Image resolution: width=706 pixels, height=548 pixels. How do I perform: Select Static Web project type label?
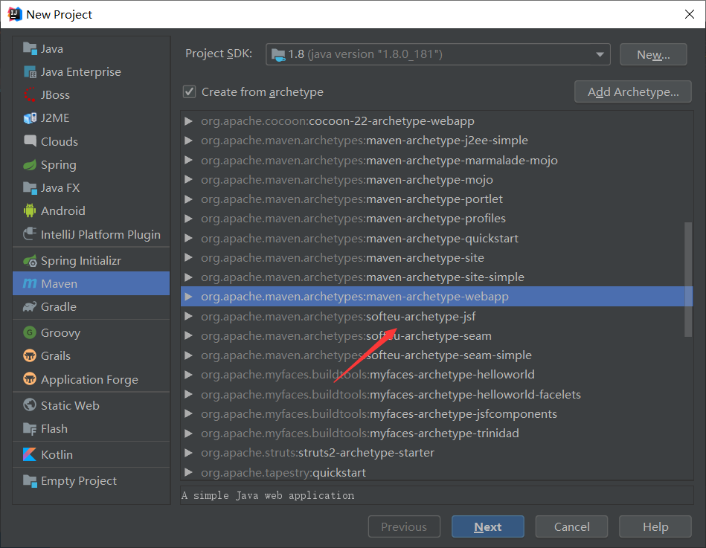pyautogui.click(x=70, y=405)
